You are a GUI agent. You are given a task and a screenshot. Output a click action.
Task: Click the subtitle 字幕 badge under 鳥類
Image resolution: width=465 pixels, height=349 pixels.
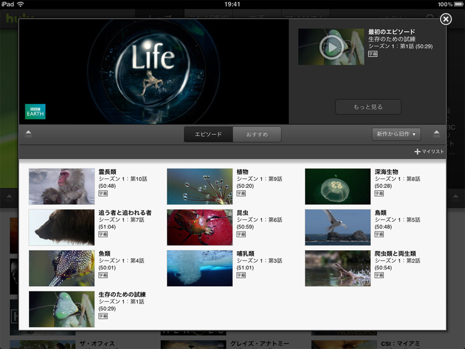coord(379,234)
